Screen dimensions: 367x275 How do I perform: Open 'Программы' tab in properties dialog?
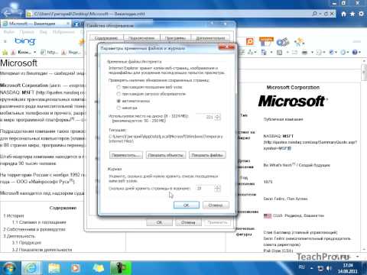(175, 38)
